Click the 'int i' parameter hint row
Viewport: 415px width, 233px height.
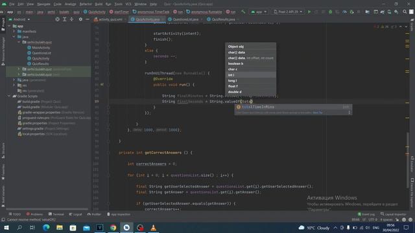(250, 75)
